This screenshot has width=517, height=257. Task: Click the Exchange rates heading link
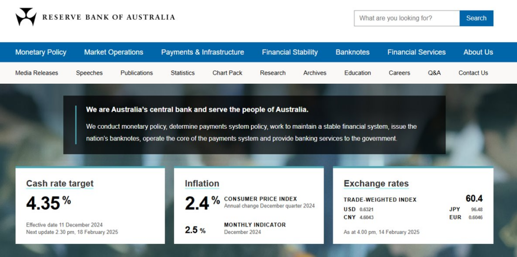pyautogui.click(x=376, y=183)
